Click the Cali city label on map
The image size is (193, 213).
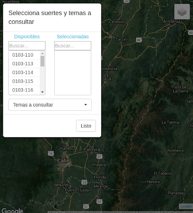coord(62,161)
